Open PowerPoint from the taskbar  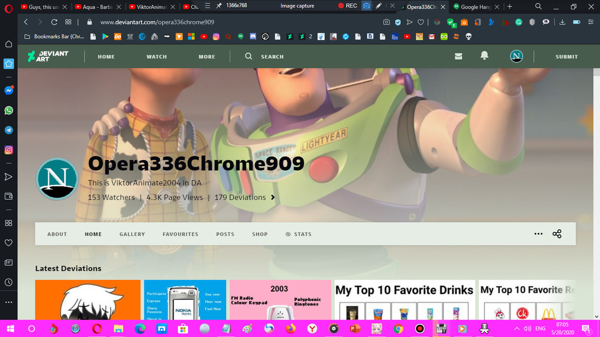(355, 329)
